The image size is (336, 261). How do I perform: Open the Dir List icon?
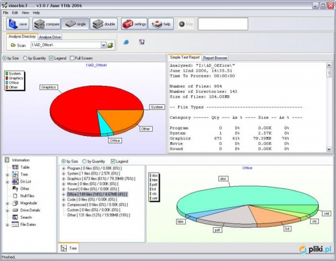(x=15, y=181)
